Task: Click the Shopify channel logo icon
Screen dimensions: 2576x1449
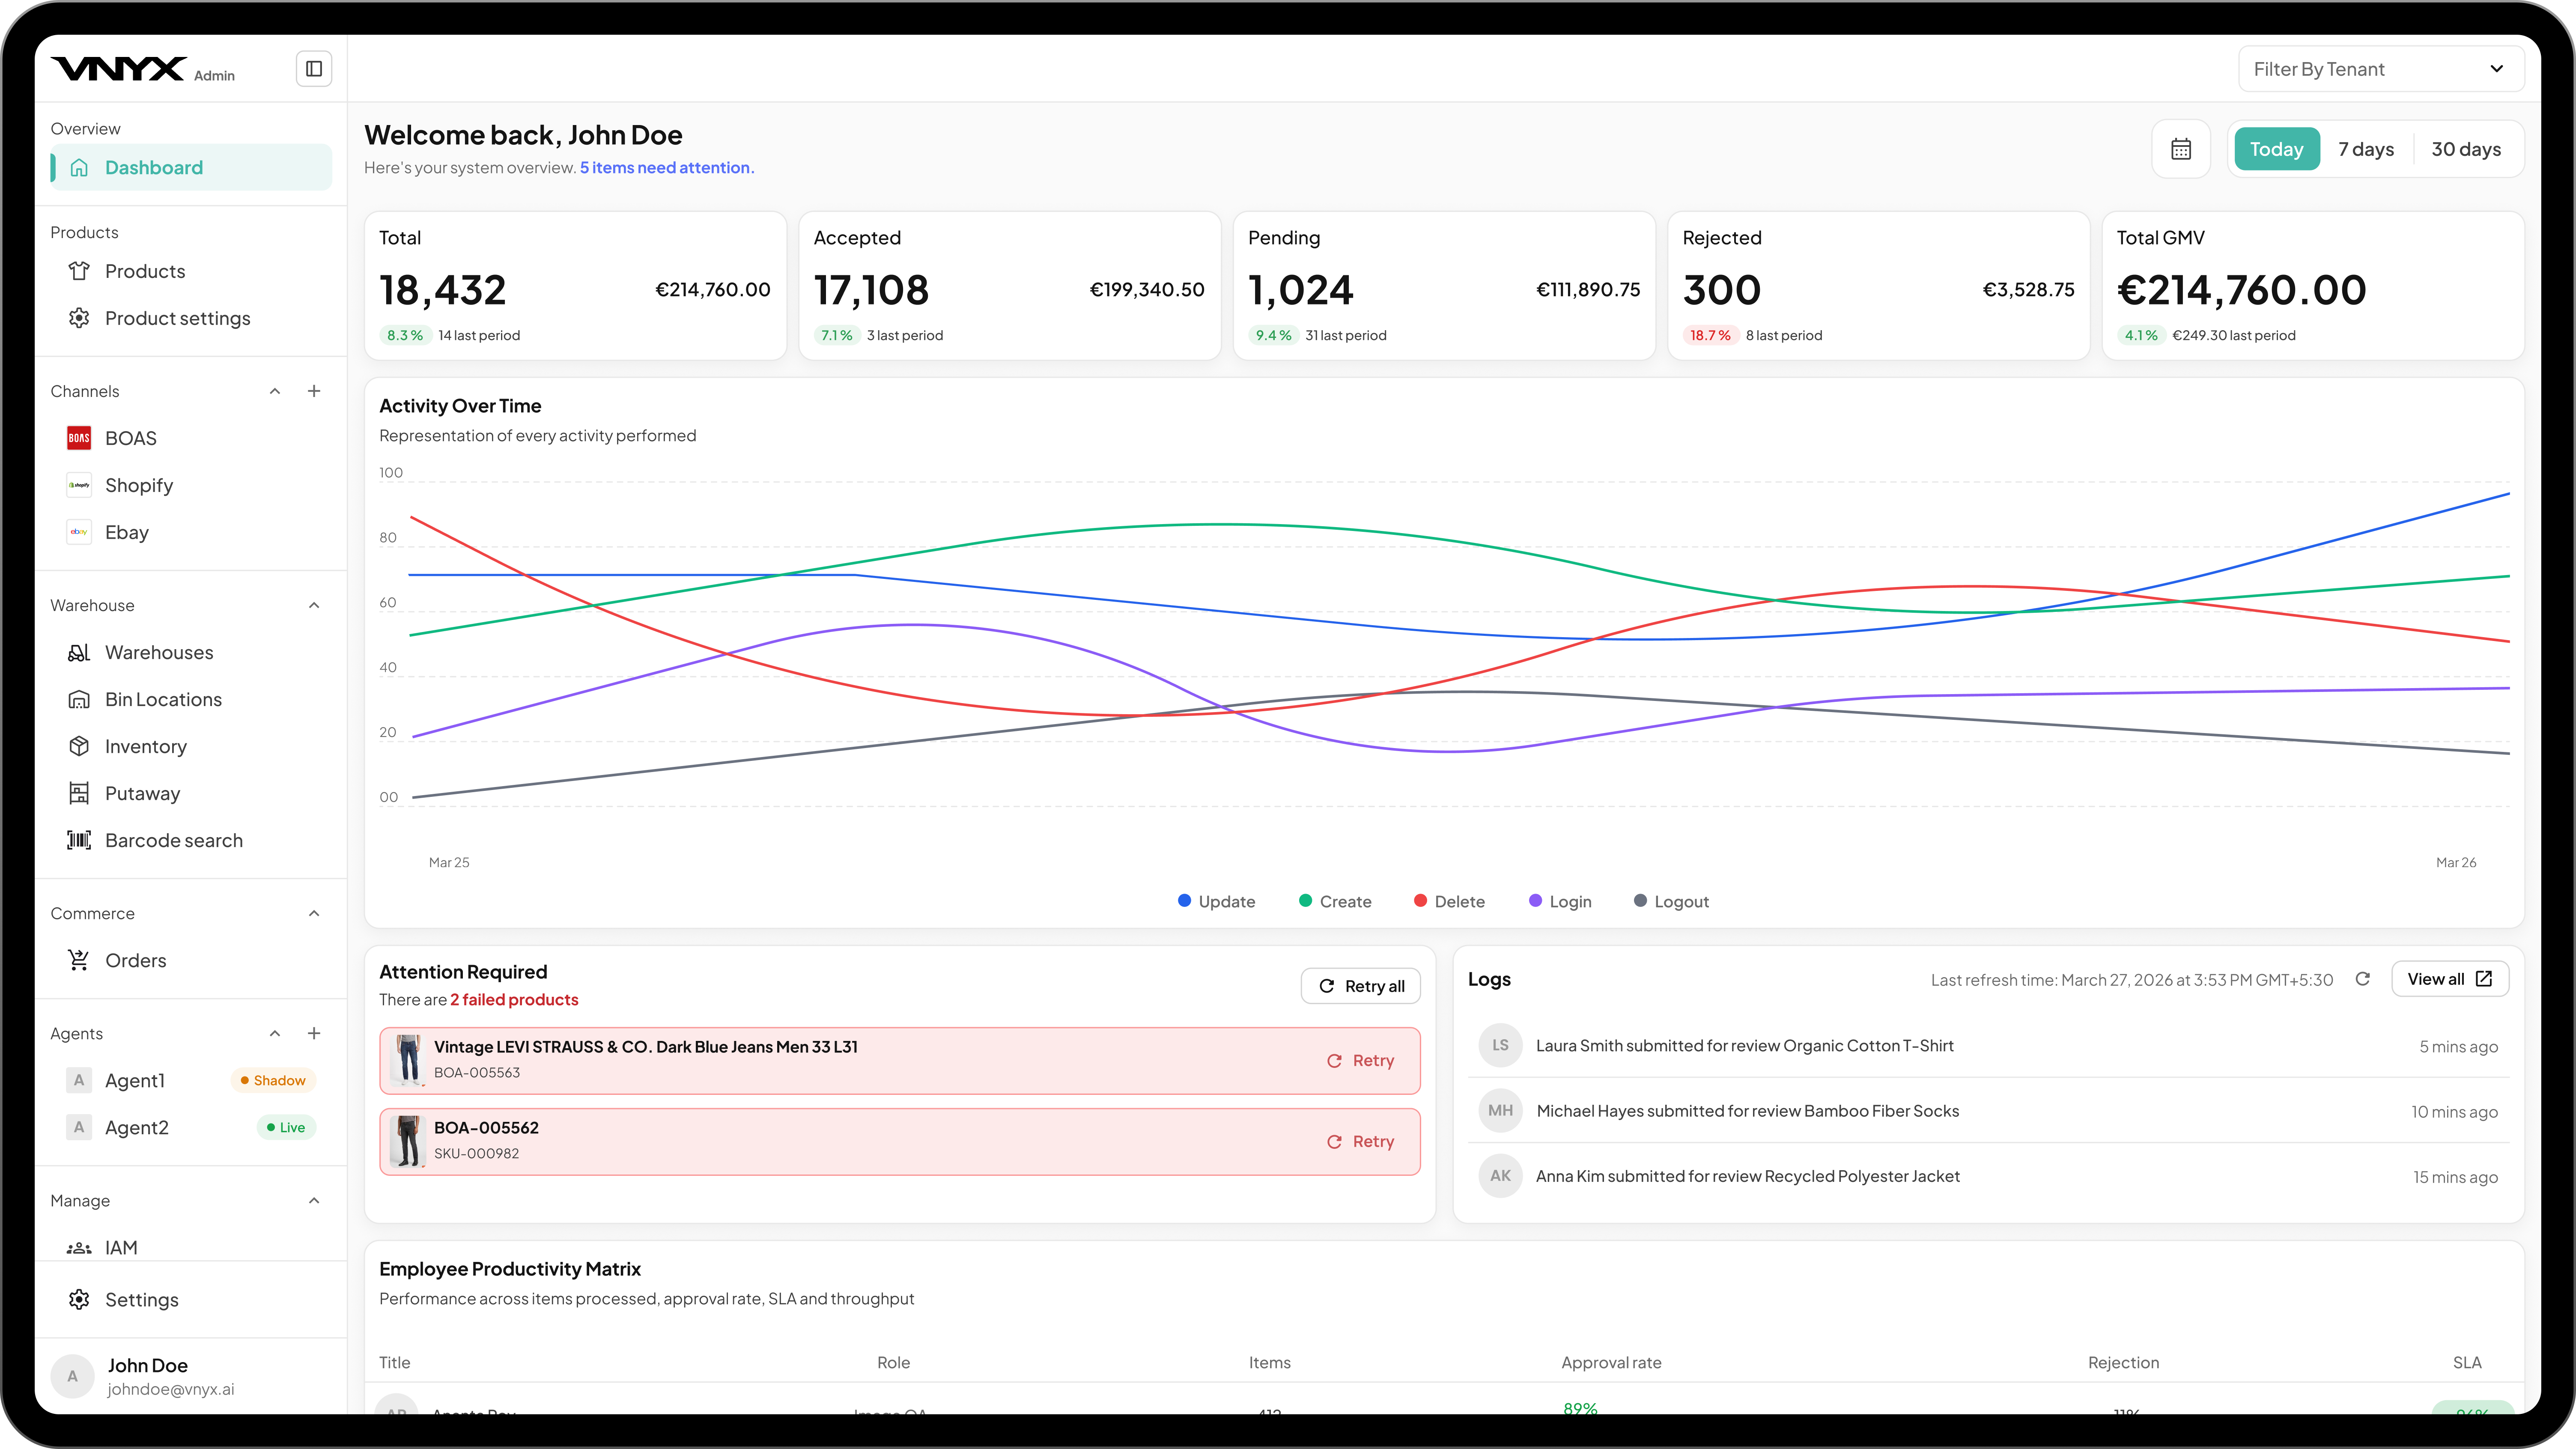Action: (x=79, y=485)
